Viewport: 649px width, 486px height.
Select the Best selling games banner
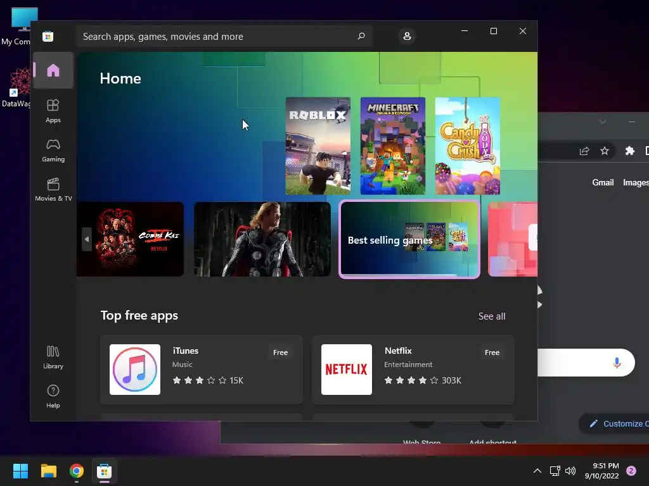point(409,239)
